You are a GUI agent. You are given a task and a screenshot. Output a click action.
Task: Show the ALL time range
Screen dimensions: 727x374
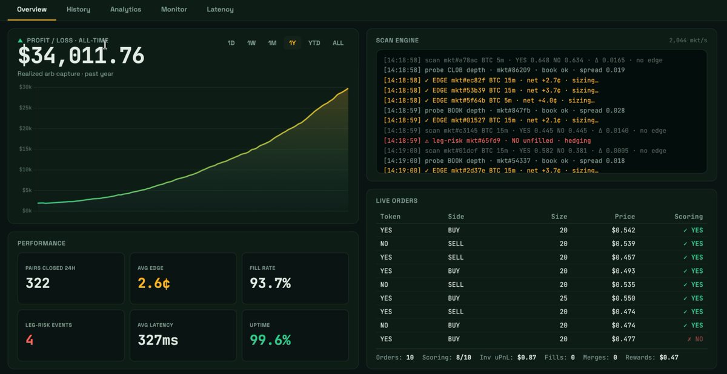[338, 43]
